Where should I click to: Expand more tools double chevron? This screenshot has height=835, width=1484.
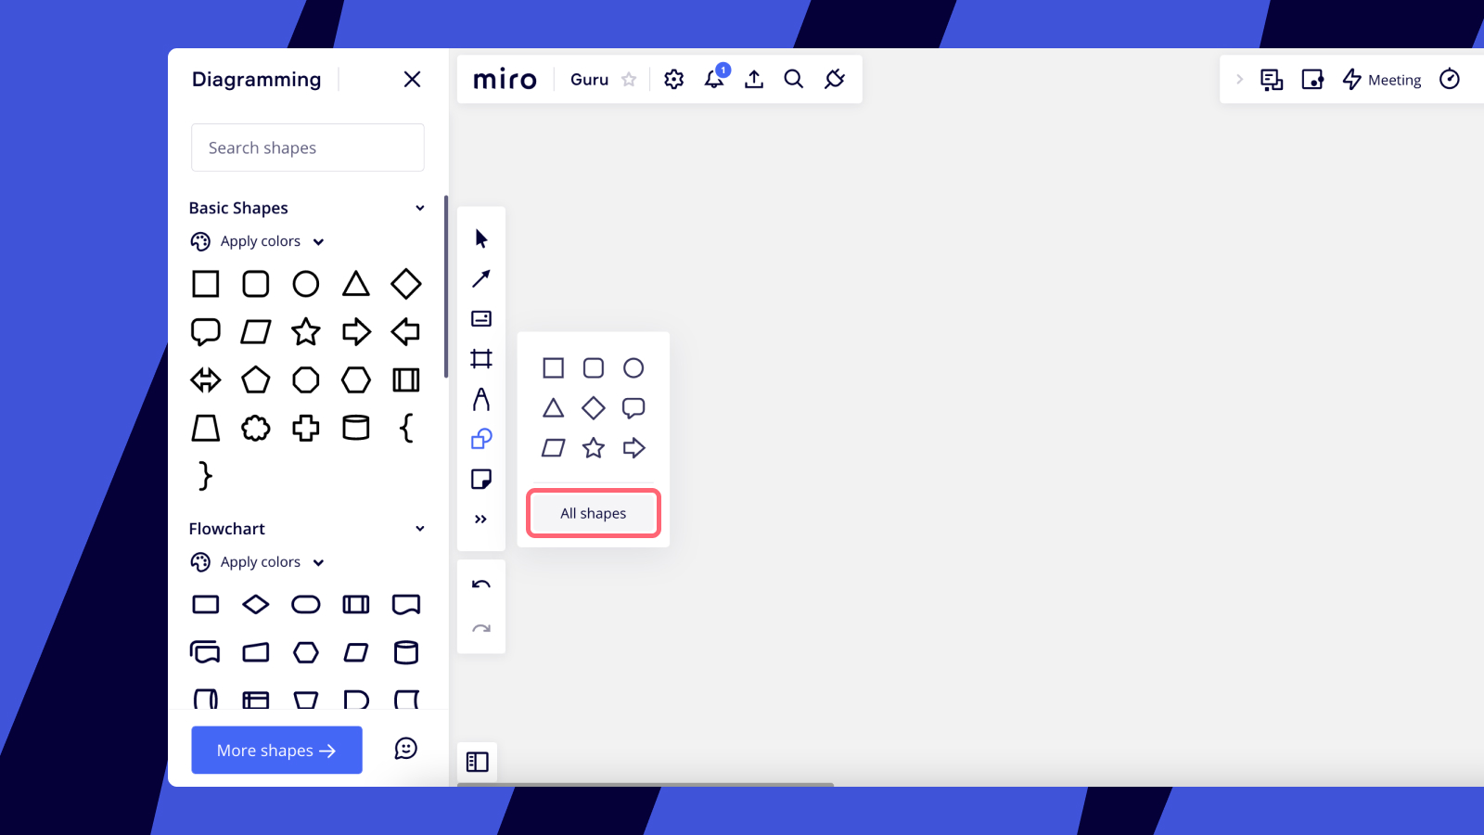coord(480,520)
